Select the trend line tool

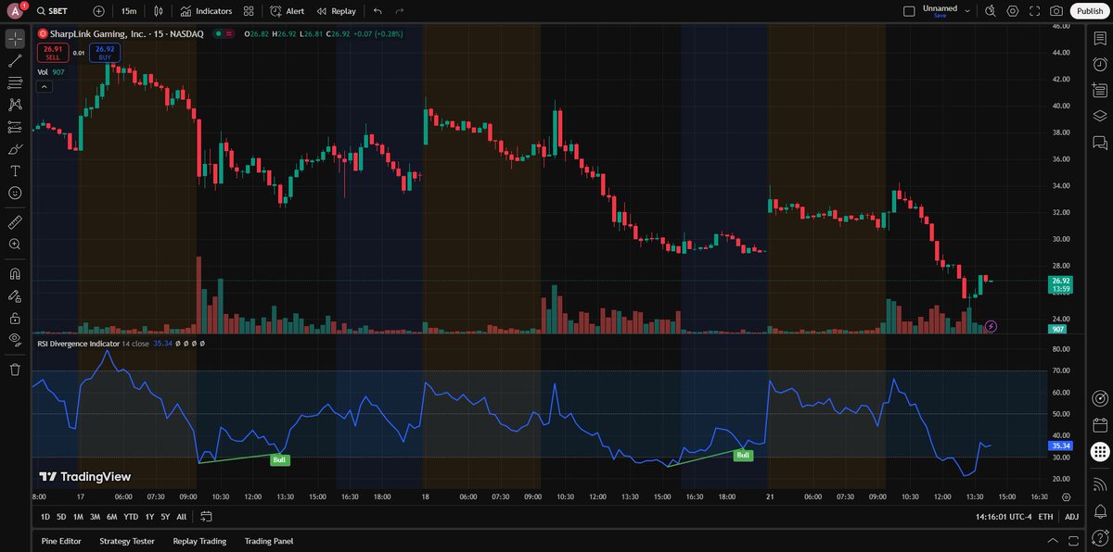click(15, 61)
